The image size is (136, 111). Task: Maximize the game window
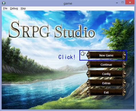123,2
